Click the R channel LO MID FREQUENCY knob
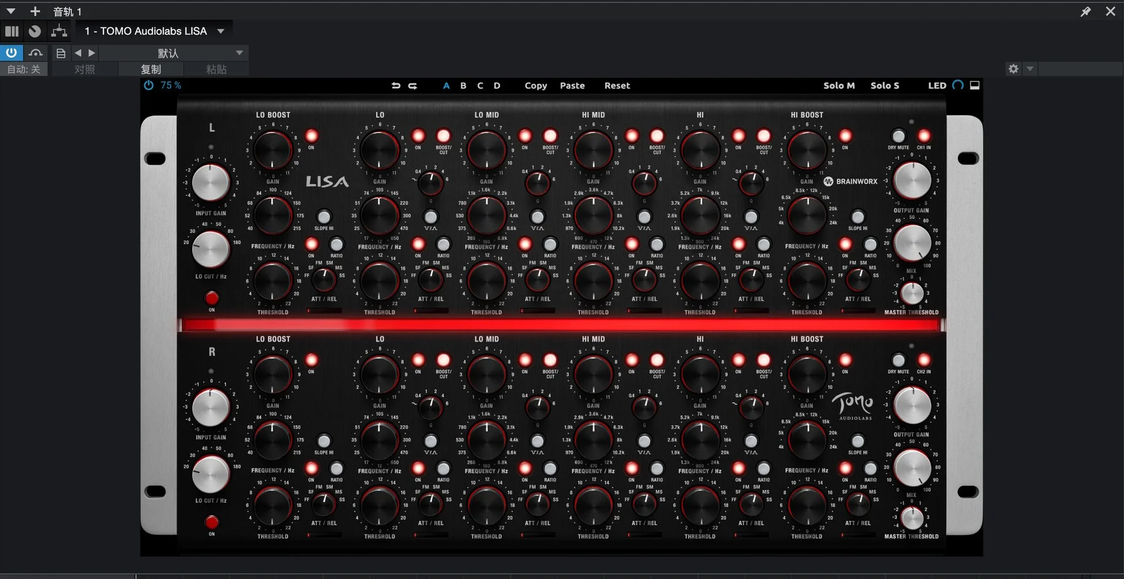Viewport: 1124px width, 579px height. coord(486,440)
